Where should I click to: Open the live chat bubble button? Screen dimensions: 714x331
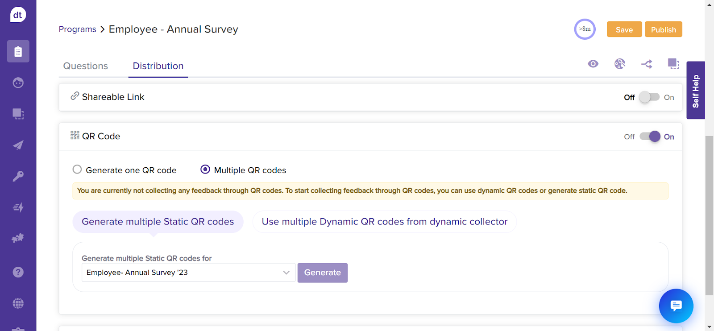[676, 306]
